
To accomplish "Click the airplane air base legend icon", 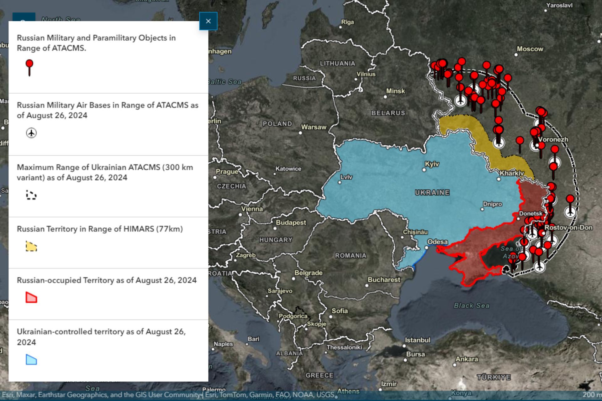I will pos(31,133).
